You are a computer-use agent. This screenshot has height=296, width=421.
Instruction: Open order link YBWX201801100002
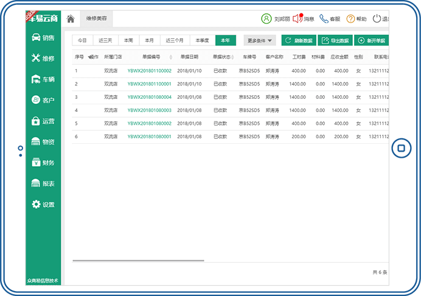pyautogui.click(x=149, y=71)
